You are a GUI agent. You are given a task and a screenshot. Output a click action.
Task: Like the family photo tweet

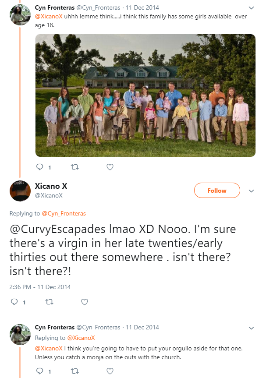point(110,167)
